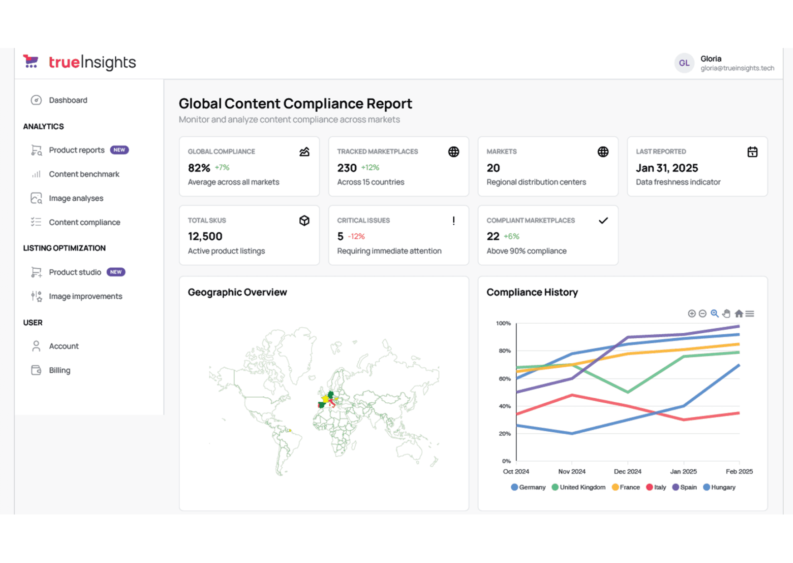
Task: Click the Last Reported calendar icon
Action: click(752, 152)
